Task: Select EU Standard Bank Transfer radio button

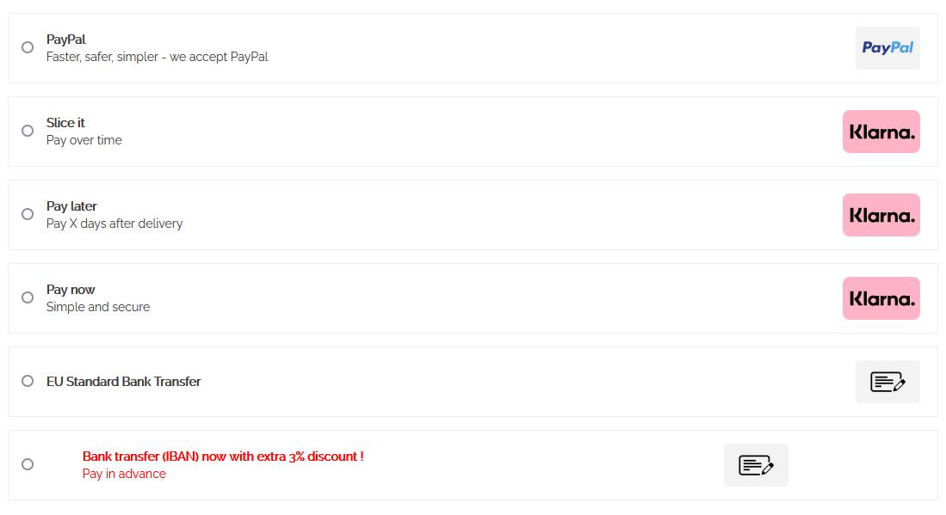Action: tap(28, 381)
